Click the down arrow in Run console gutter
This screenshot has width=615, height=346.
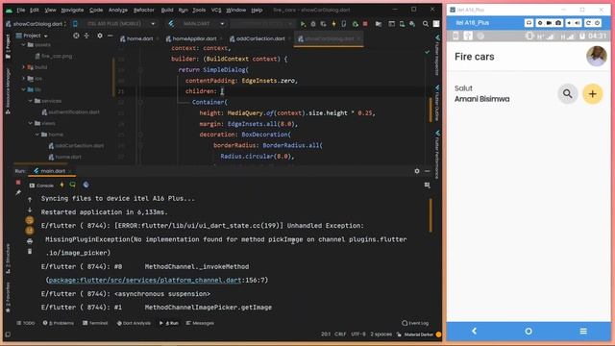click(x=30, y=210)
